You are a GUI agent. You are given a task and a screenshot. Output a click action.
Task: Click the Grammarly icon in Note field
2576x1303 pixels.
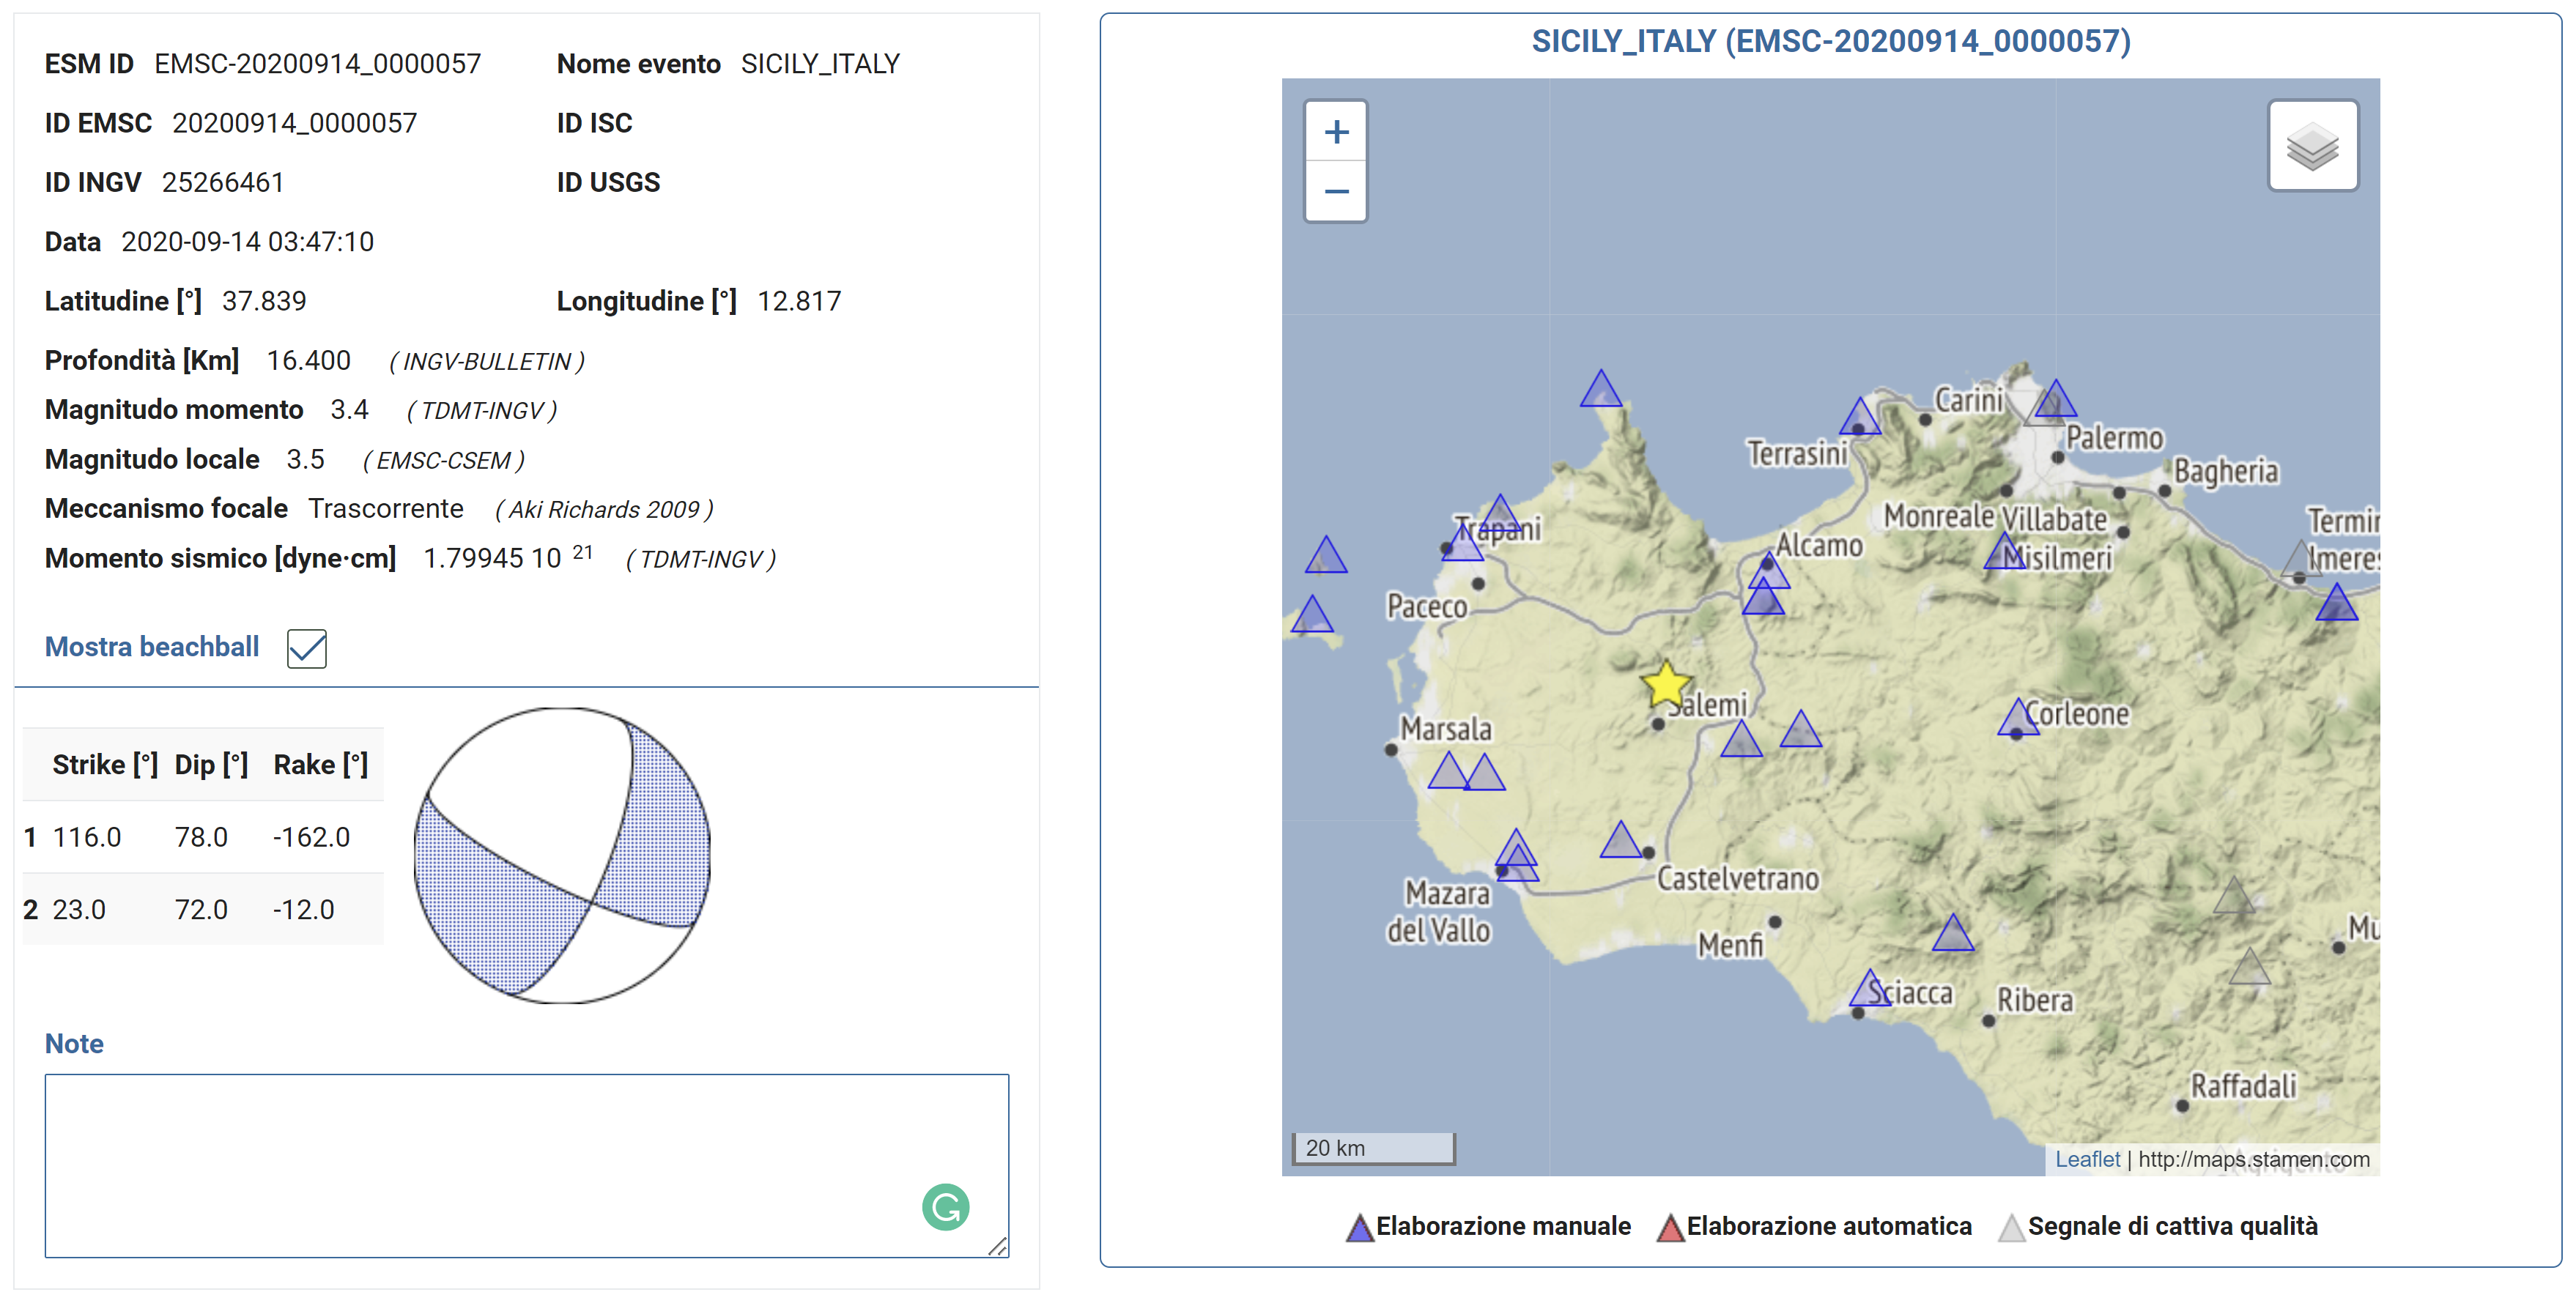(945, 1206)
